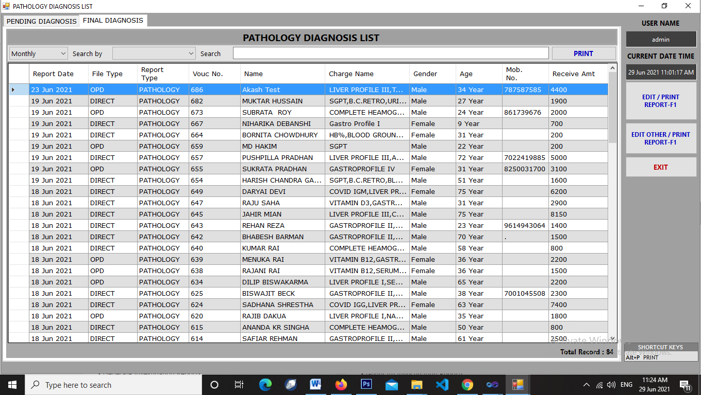
Task: Click mobile number 7001045508 cell
Action: click(x=525, y=293)
